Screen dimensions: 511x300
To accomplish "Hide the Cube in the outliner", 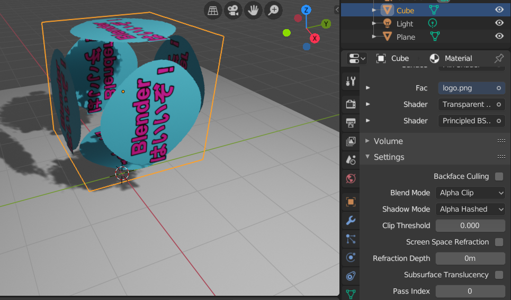I will (x=499, y=10).
